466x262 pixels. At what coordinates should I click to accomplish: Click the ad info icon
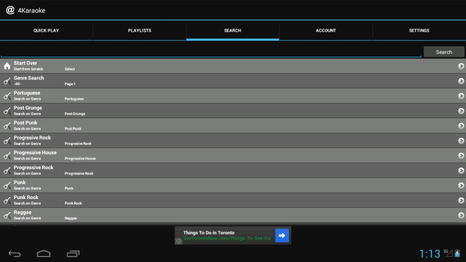179,241
